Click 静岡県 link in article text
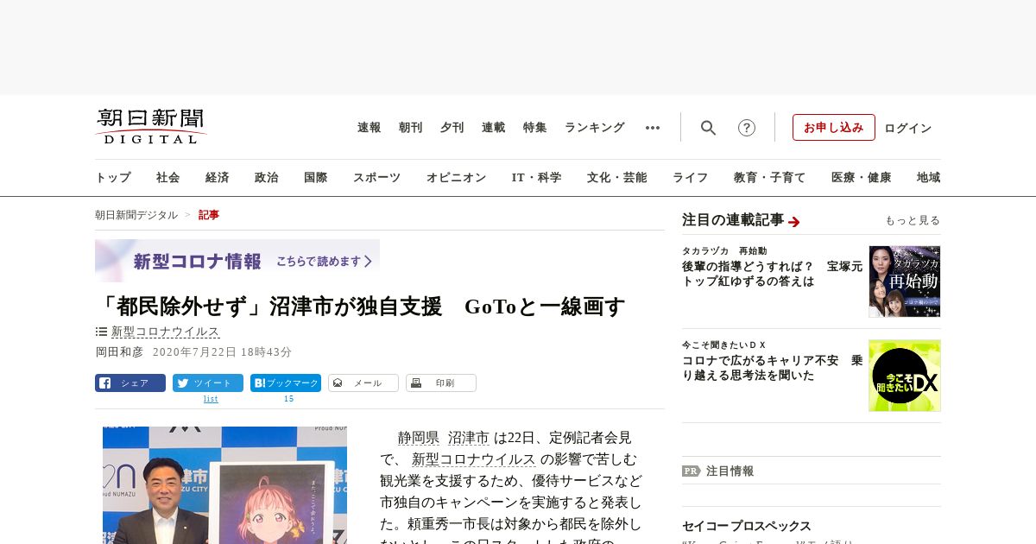The image size is (1036, 544). click(x=419, y=438)
